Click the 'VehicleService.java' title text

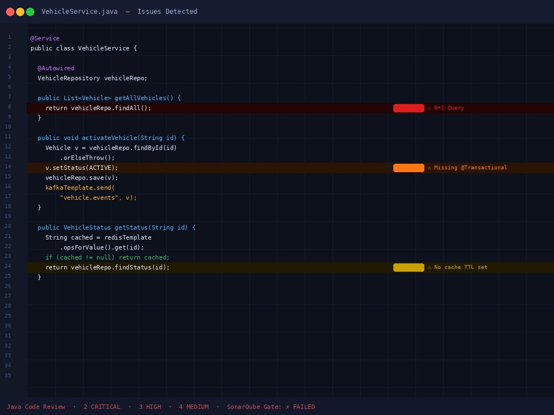(x=79, y=12)
